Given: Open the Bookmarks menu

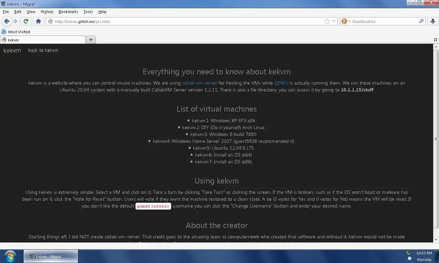Looking at the screenshot, I should click(68, 12).
